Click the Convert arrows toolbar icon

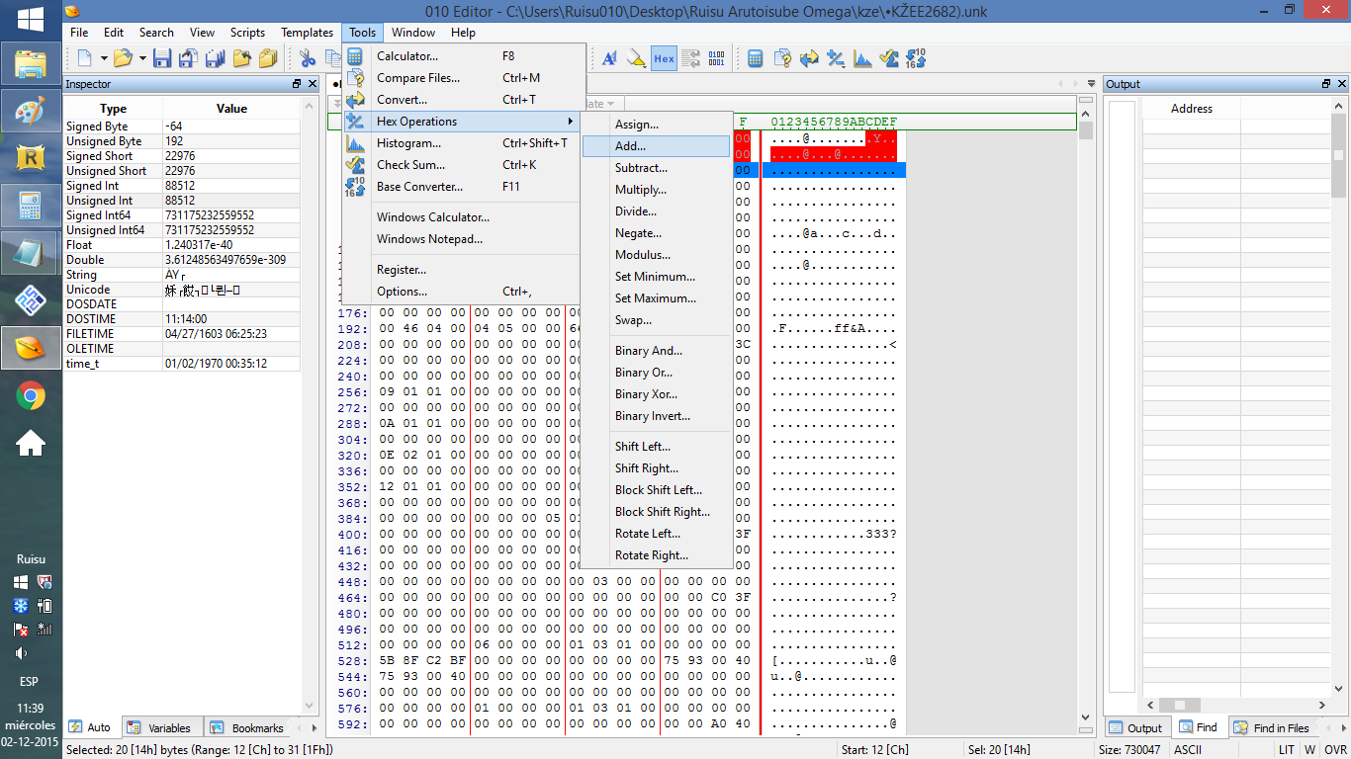click(x=809, y=58)
